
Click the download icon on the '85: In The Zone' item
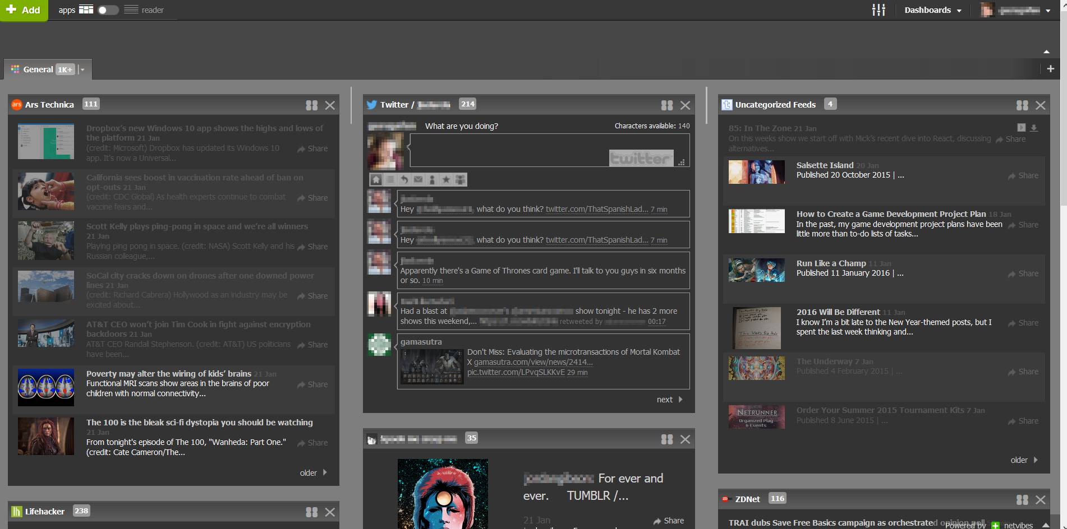[1034, 128]
